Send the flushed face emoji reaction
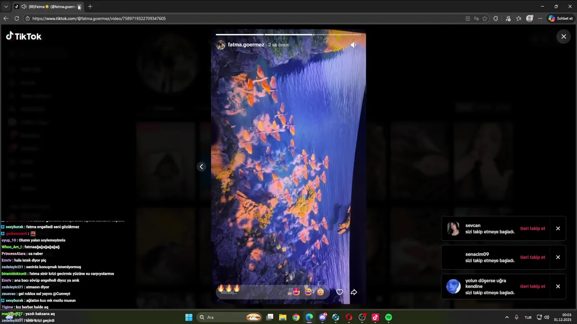 tap(321, 292)
